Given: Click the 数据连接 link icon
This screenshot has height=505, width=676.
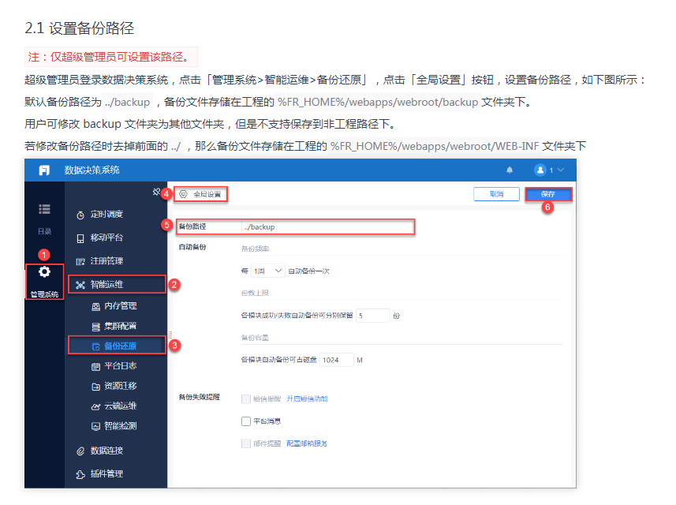Looking at the screenshot, I should [x=80, y=451].
